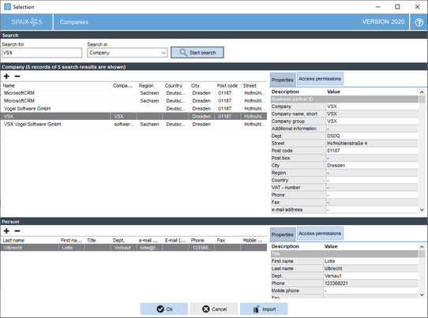Open the help question mark icon

point(419,22)
